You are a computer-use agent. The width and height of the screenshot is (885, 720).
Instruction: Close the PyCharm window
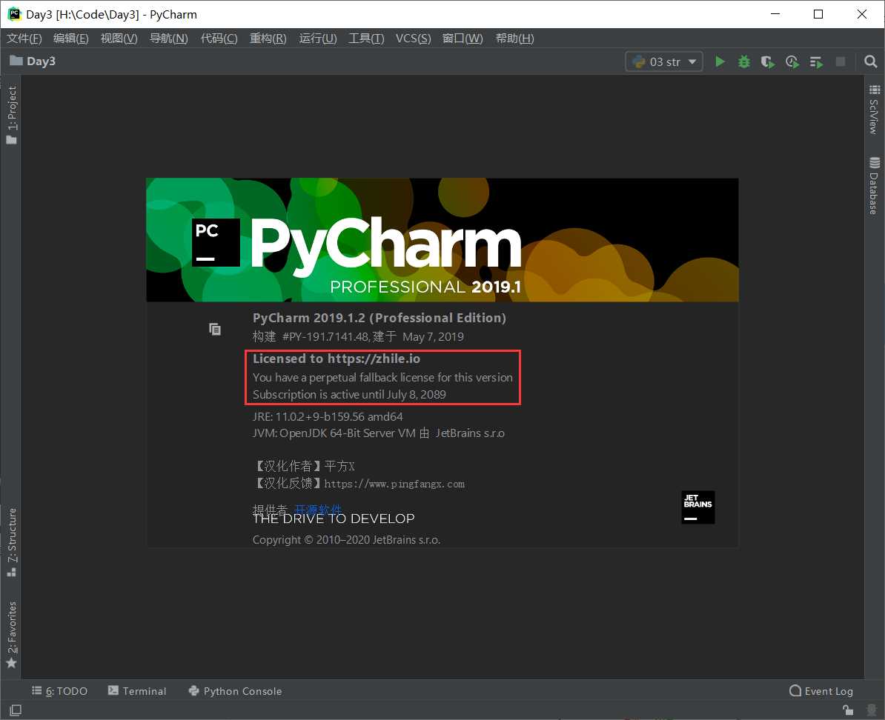(x=862, y=14)
